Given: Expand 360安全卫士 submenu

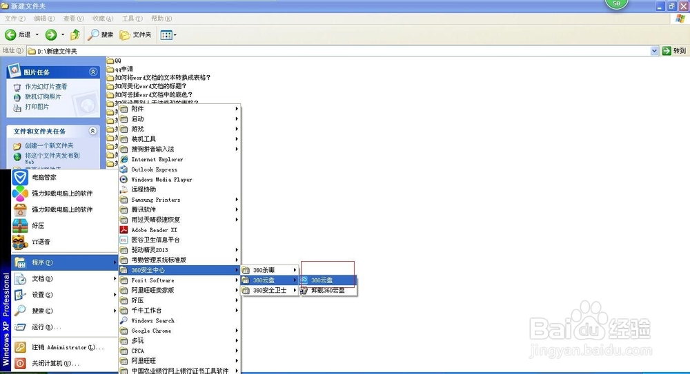Looking at the screenshot, I should tap(270, 290).
